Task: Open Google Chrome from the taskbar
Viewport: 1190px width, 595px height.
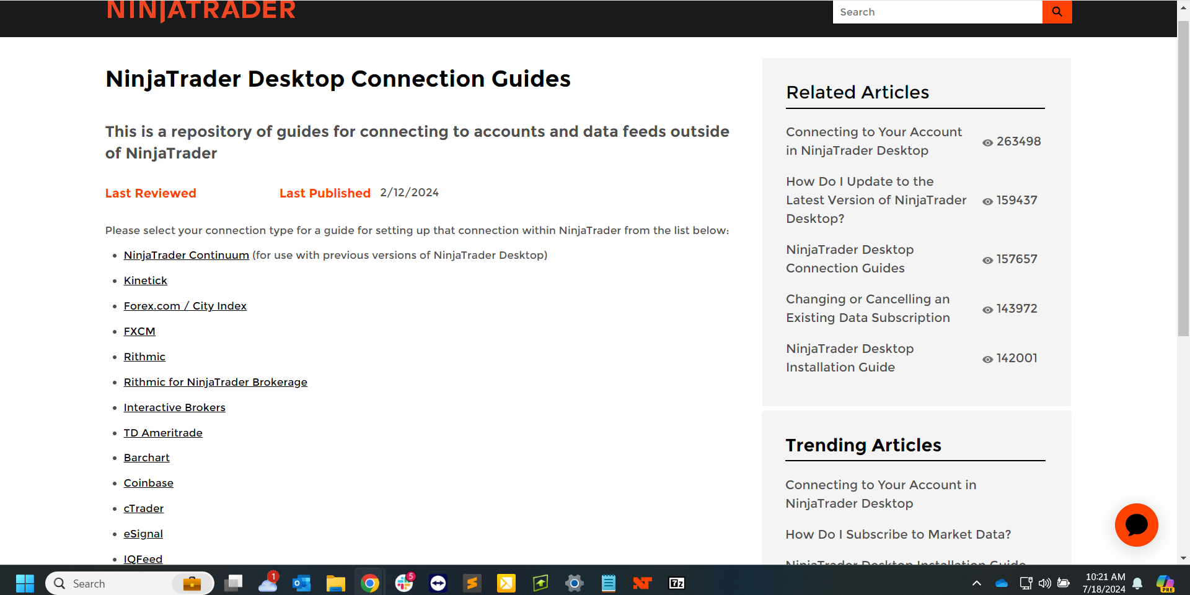Action: (x=370, y=583)
